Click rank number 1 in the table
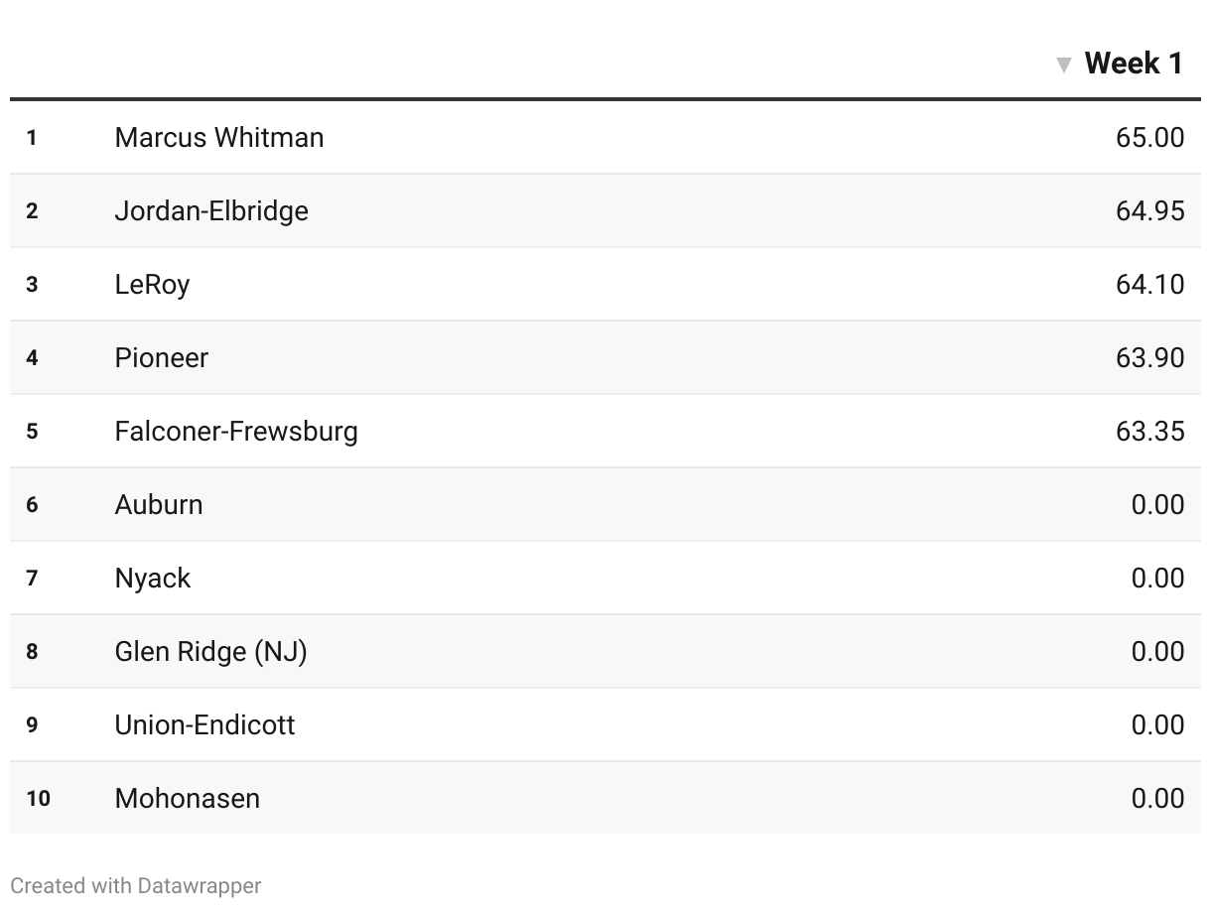The height and width of the screenshot is (909, 1211). pyautogui.click(x=32, y=137)
